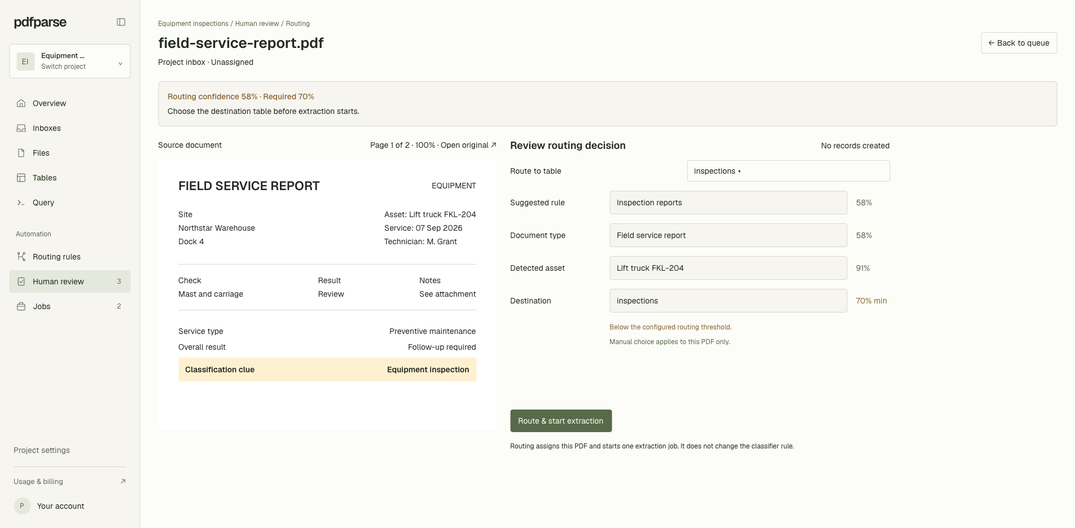Screen dimensions: 1075x528
Task: Click Human review breadcrumb
Action: point(257,24)
